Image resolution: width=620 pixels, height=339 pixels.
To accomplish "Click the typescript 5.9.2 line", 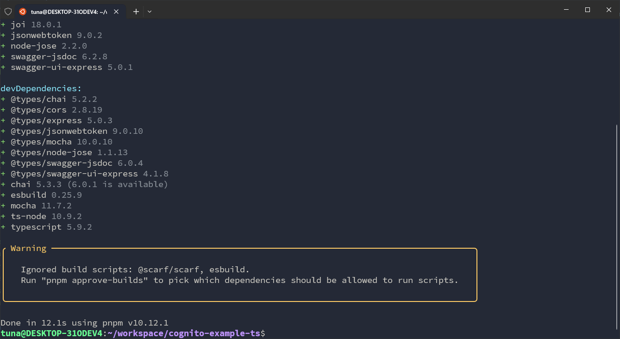I will click(51, 227).
